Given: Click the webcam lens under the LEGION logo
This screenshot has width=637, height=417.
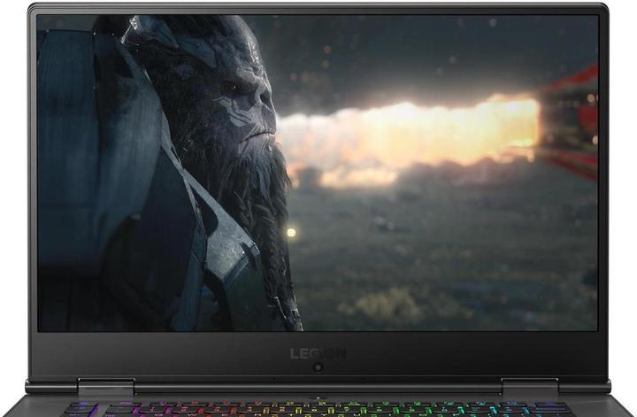Looking at the screenshot, I should [x=318, y=367].
